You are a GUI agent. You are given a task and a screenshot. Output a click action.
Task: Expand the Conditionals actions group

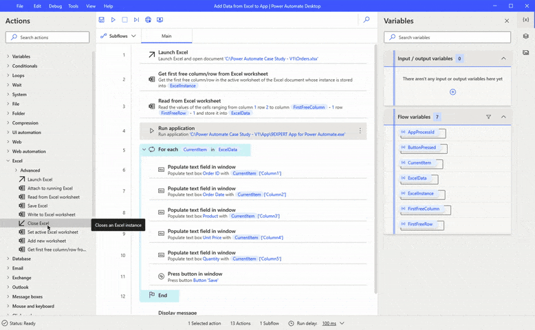coord(8,66)
